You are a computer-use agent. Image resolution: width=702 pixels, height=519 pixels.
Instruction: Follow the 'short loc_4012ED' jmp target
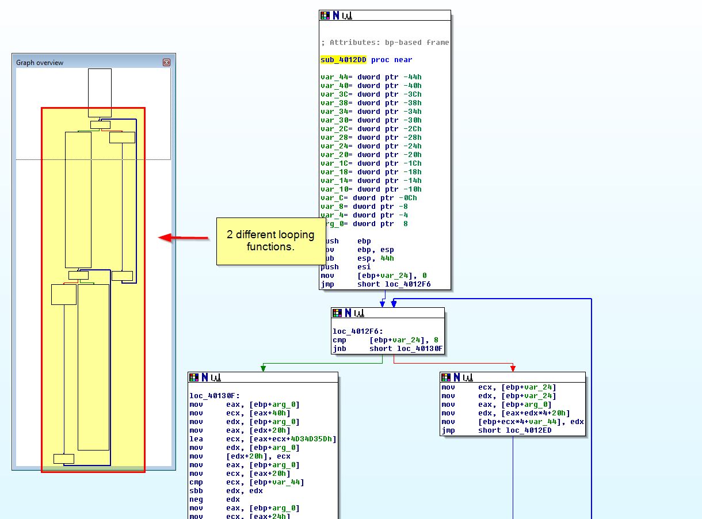pos(515,430)
